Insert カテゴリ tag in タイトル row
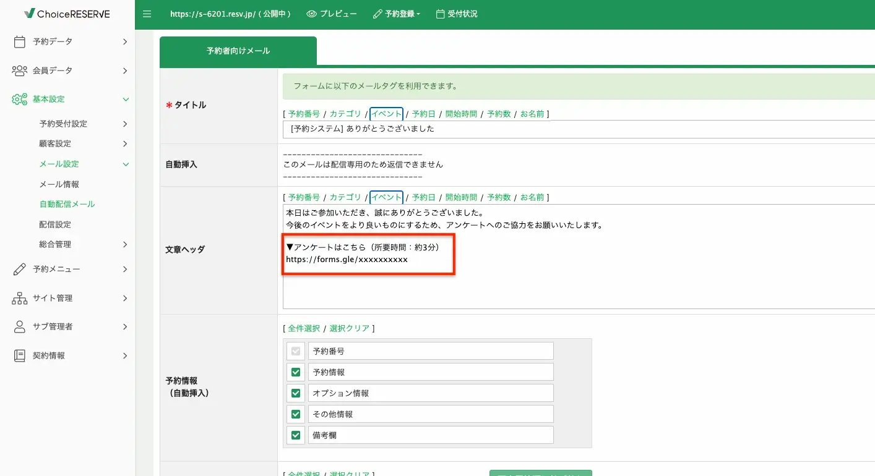The height and width of the screenshot is (476, 875). [x=345, y=114]
